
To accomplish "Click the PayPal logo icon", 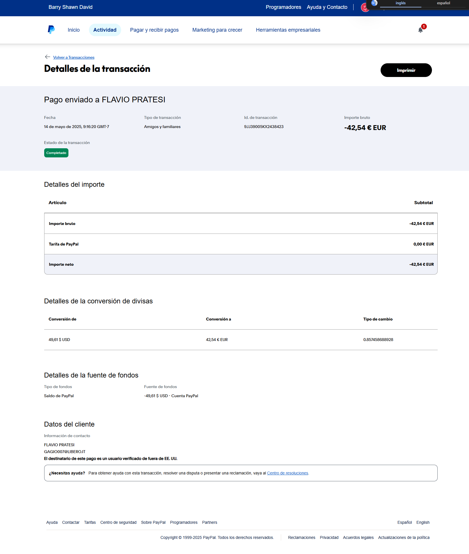I will [51, 30].
